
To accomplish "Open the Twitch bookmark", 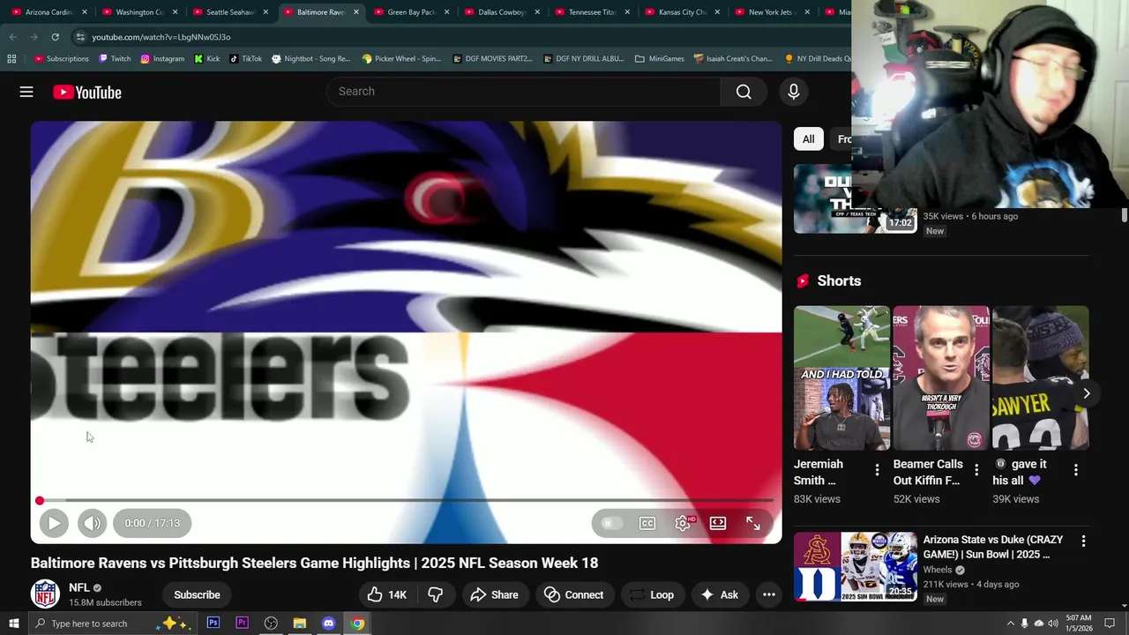I will (x=115, y=59).
